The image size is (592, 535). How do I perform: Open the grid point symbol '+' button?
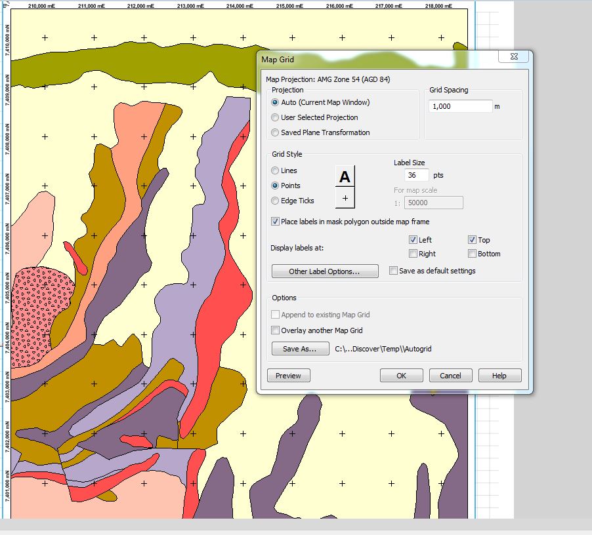coord(345,198)
